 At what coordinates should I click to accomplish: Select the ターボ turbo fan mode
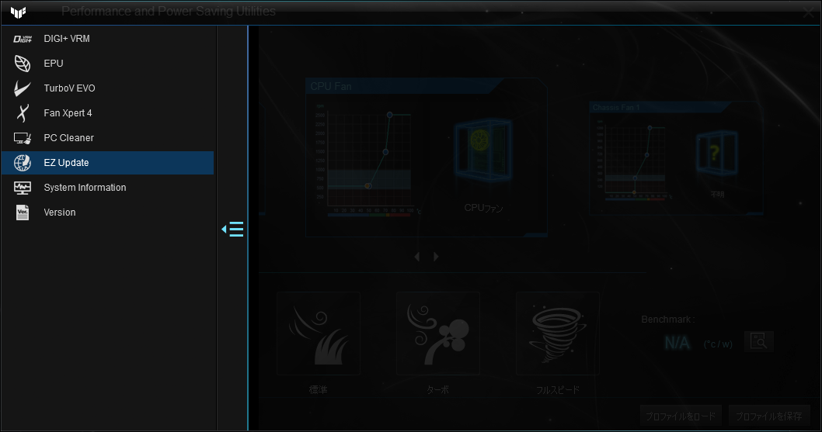(437, 334)
